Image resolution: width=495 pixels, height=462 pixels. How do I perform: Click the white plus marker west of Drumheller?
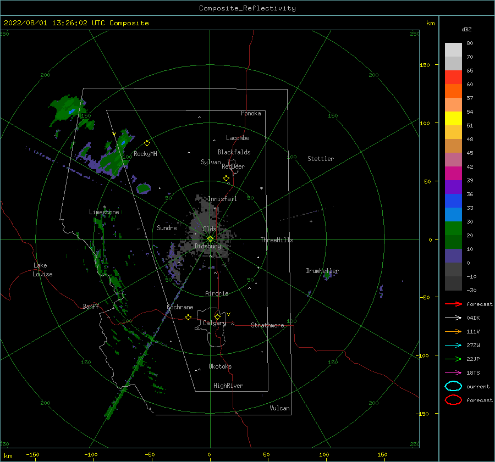pos(311,221)
